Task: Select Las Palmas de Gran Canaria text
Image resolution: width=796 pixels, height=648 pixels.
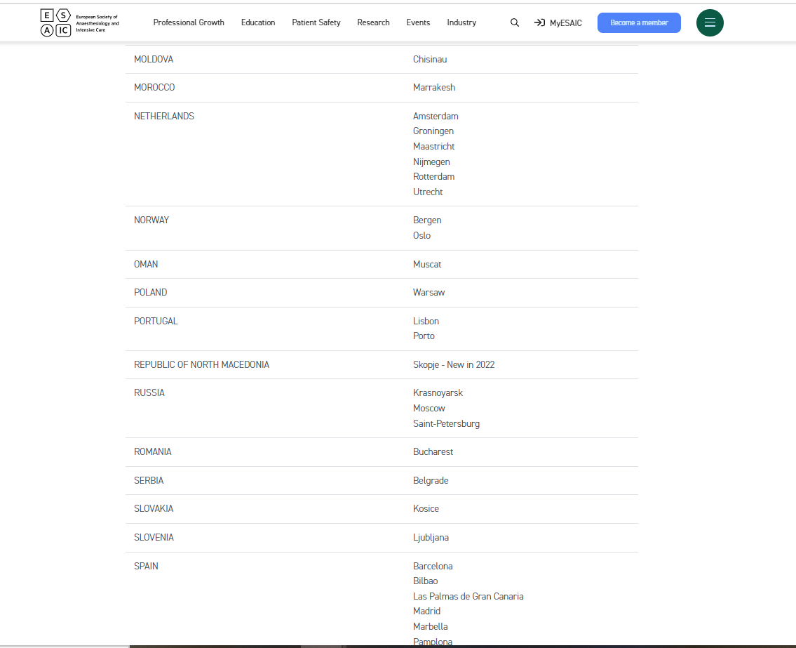Action: 468,596
